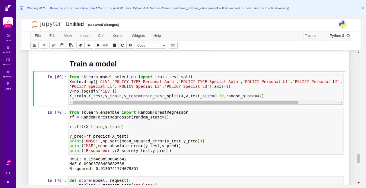Screen dimensions: 366x188
Task: Open the File menu
Action: pos(38,35)
